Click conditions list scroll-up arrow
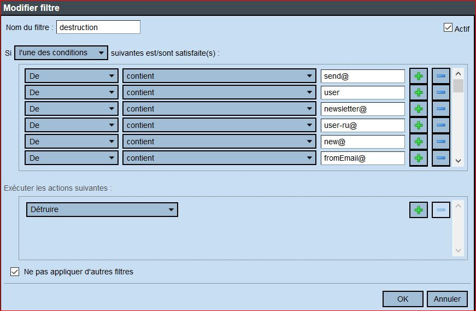The width and height of the screenshot is (476, 311). tap(458, 73)
